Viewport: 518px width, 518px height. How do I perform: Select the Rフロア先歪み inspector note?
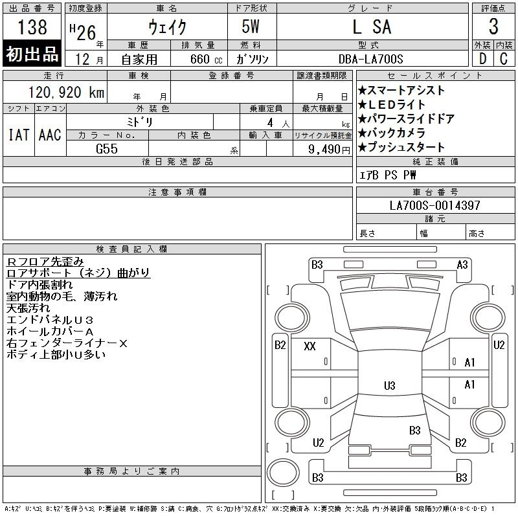point(45,262)
